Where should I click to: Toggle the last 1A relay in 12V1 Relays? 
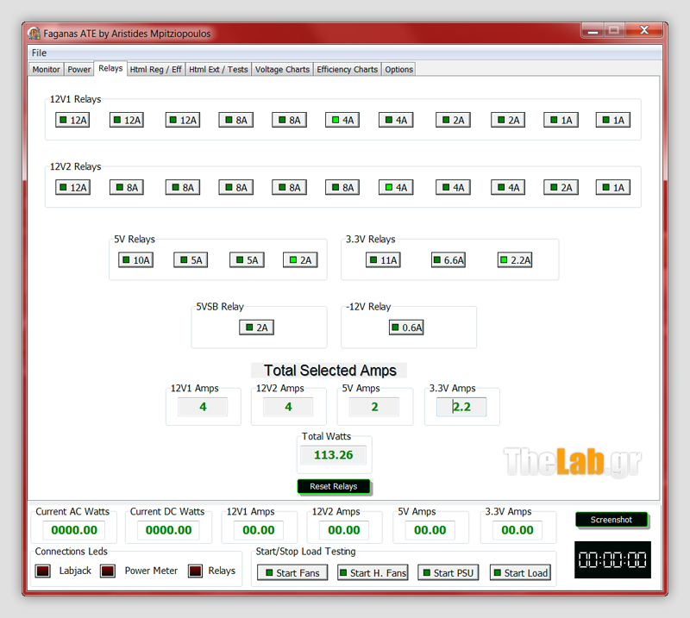point(613,120)
